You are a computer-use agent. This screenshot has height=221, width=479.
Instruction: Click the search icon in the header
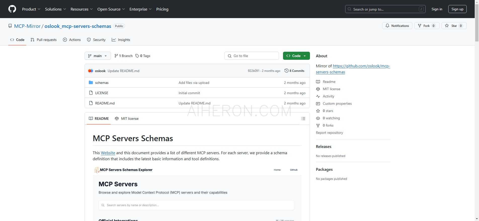[349, 9]
